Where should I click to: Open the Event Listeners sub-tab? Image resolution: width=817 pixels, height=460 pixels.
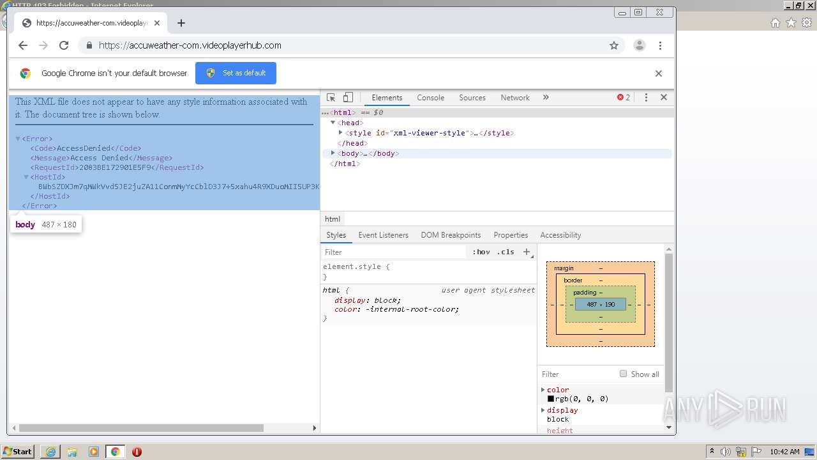[383, 235]
